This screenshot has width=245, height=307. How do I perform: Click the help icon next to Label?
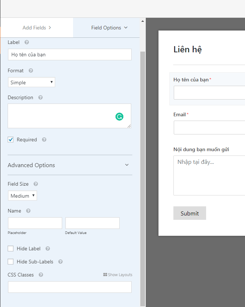(27, 43)
